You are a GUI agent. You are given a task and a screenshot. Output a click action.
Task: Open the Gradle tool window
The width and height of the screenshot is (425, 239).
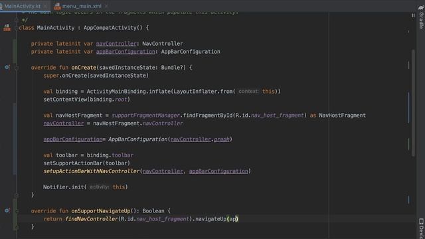[x=421, y=17]
